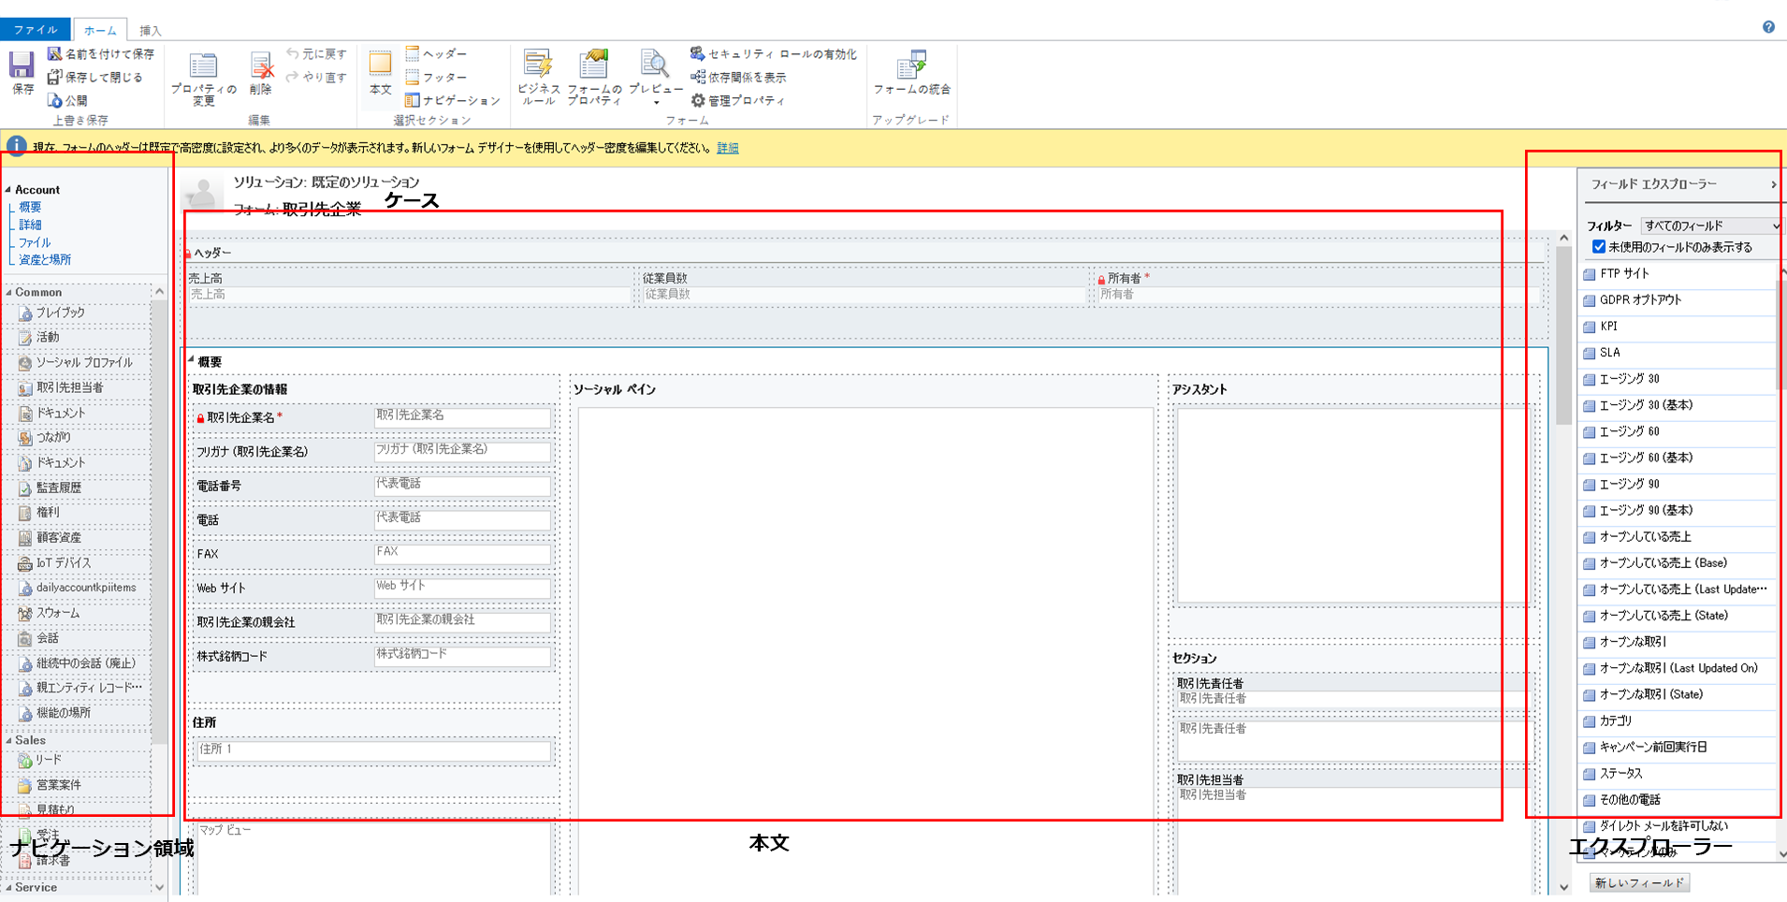
Task: Open the ファイル (File) tab
Action: (x=36, y=30)
